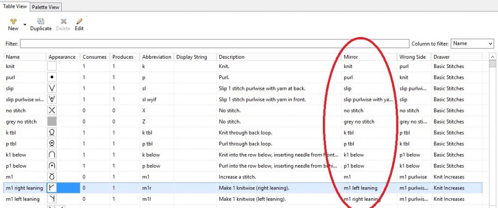This screenshot has width=498, height=208.
Task: Select the 'm1 right leaning' row name
Action: click(x=24, y=188)
